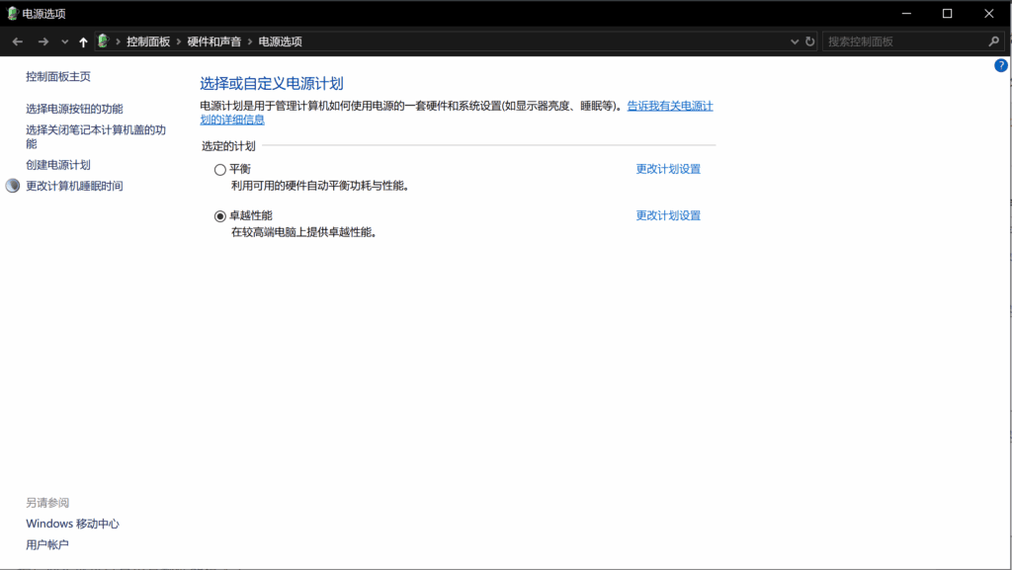1012x570 pixels.
Task: Open help with the blue question mark icon
Action: (x=1000, y=65)
